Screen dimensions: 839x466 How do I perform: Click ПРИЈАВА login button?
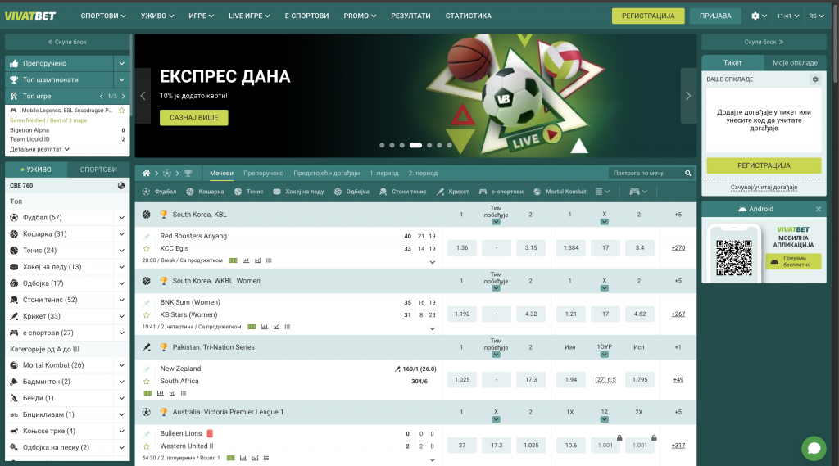tap(715, 16)
